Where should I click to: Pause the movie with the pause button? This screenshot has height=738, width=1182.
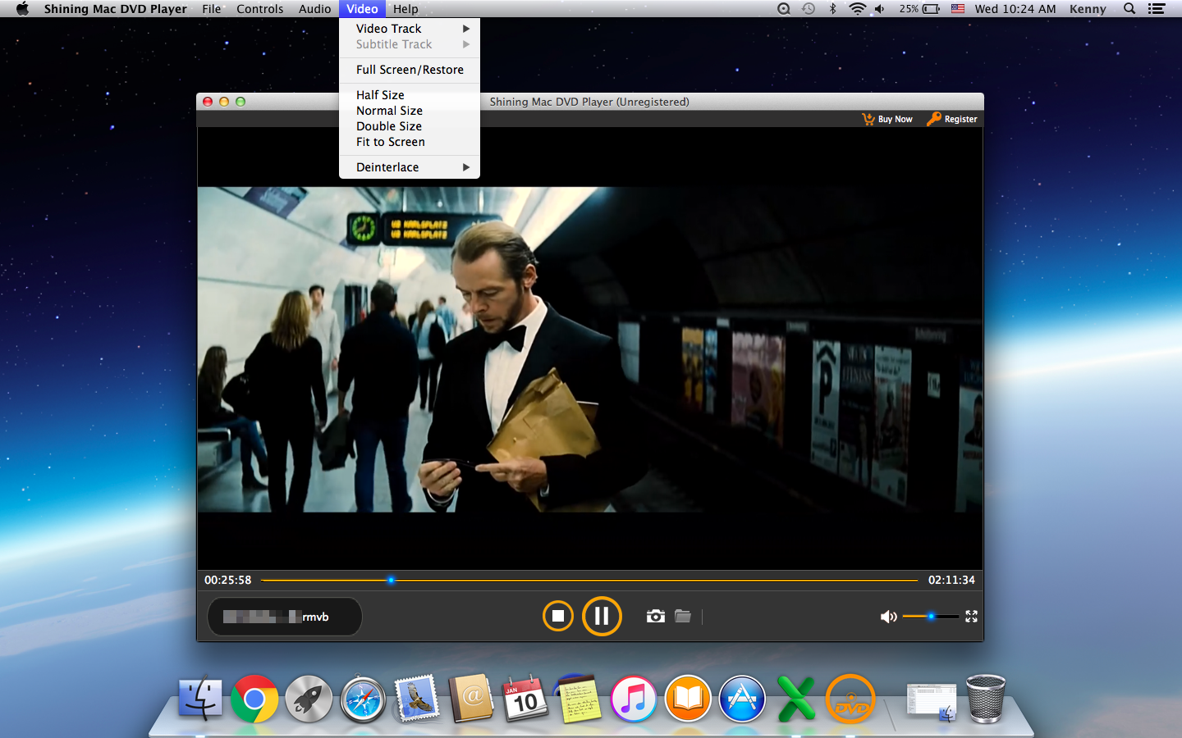(602, 616)
